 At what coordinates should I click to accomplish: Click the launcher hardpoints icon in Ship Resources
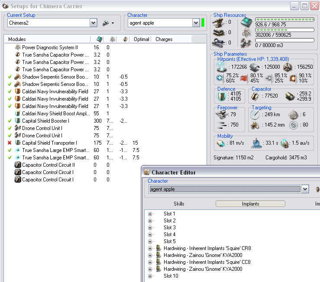tap(218, 32)
